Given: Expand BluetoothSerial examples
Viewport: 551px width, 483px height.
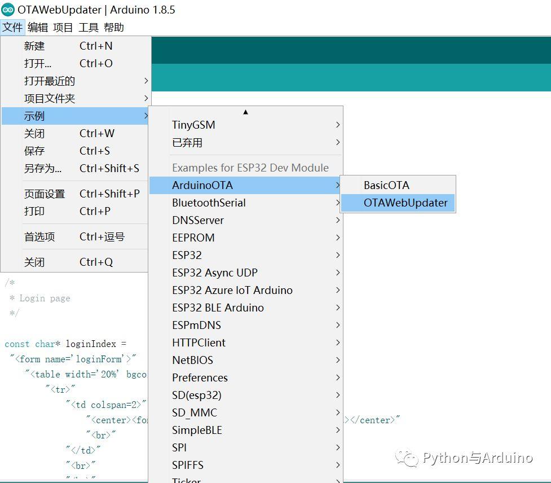Looking at the screenshot, I should (246, 203).
